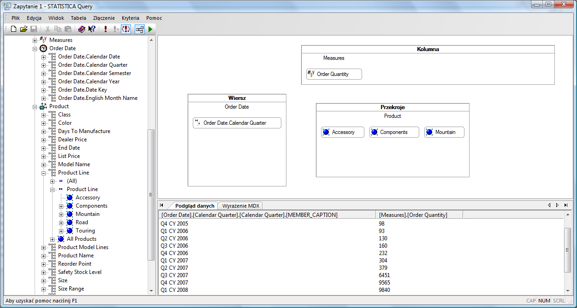Open the Kryteria menu
The image size is (577, 308).
point(131,18)
